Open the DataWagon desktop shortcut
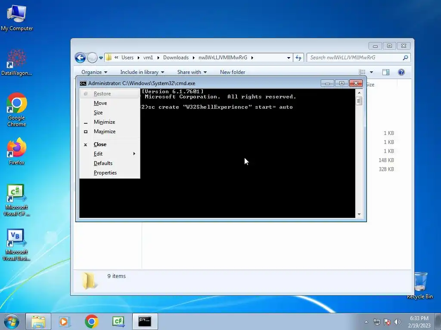This screenshot has height=330, width=441. (17, 63)
